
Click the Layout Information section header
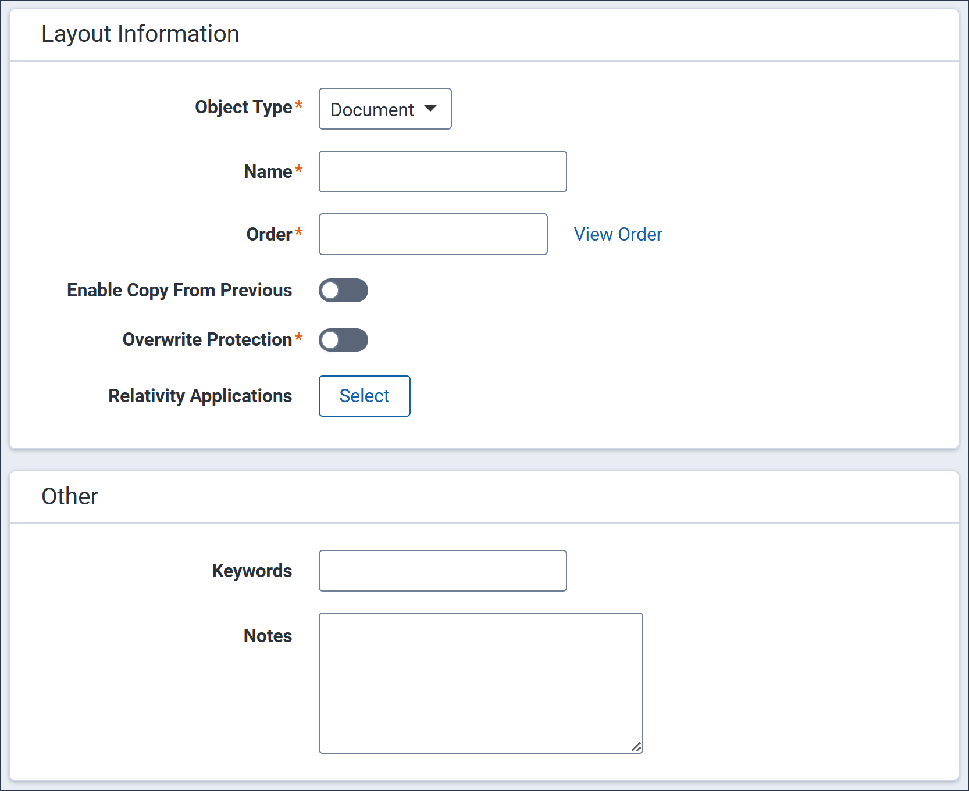140,34
